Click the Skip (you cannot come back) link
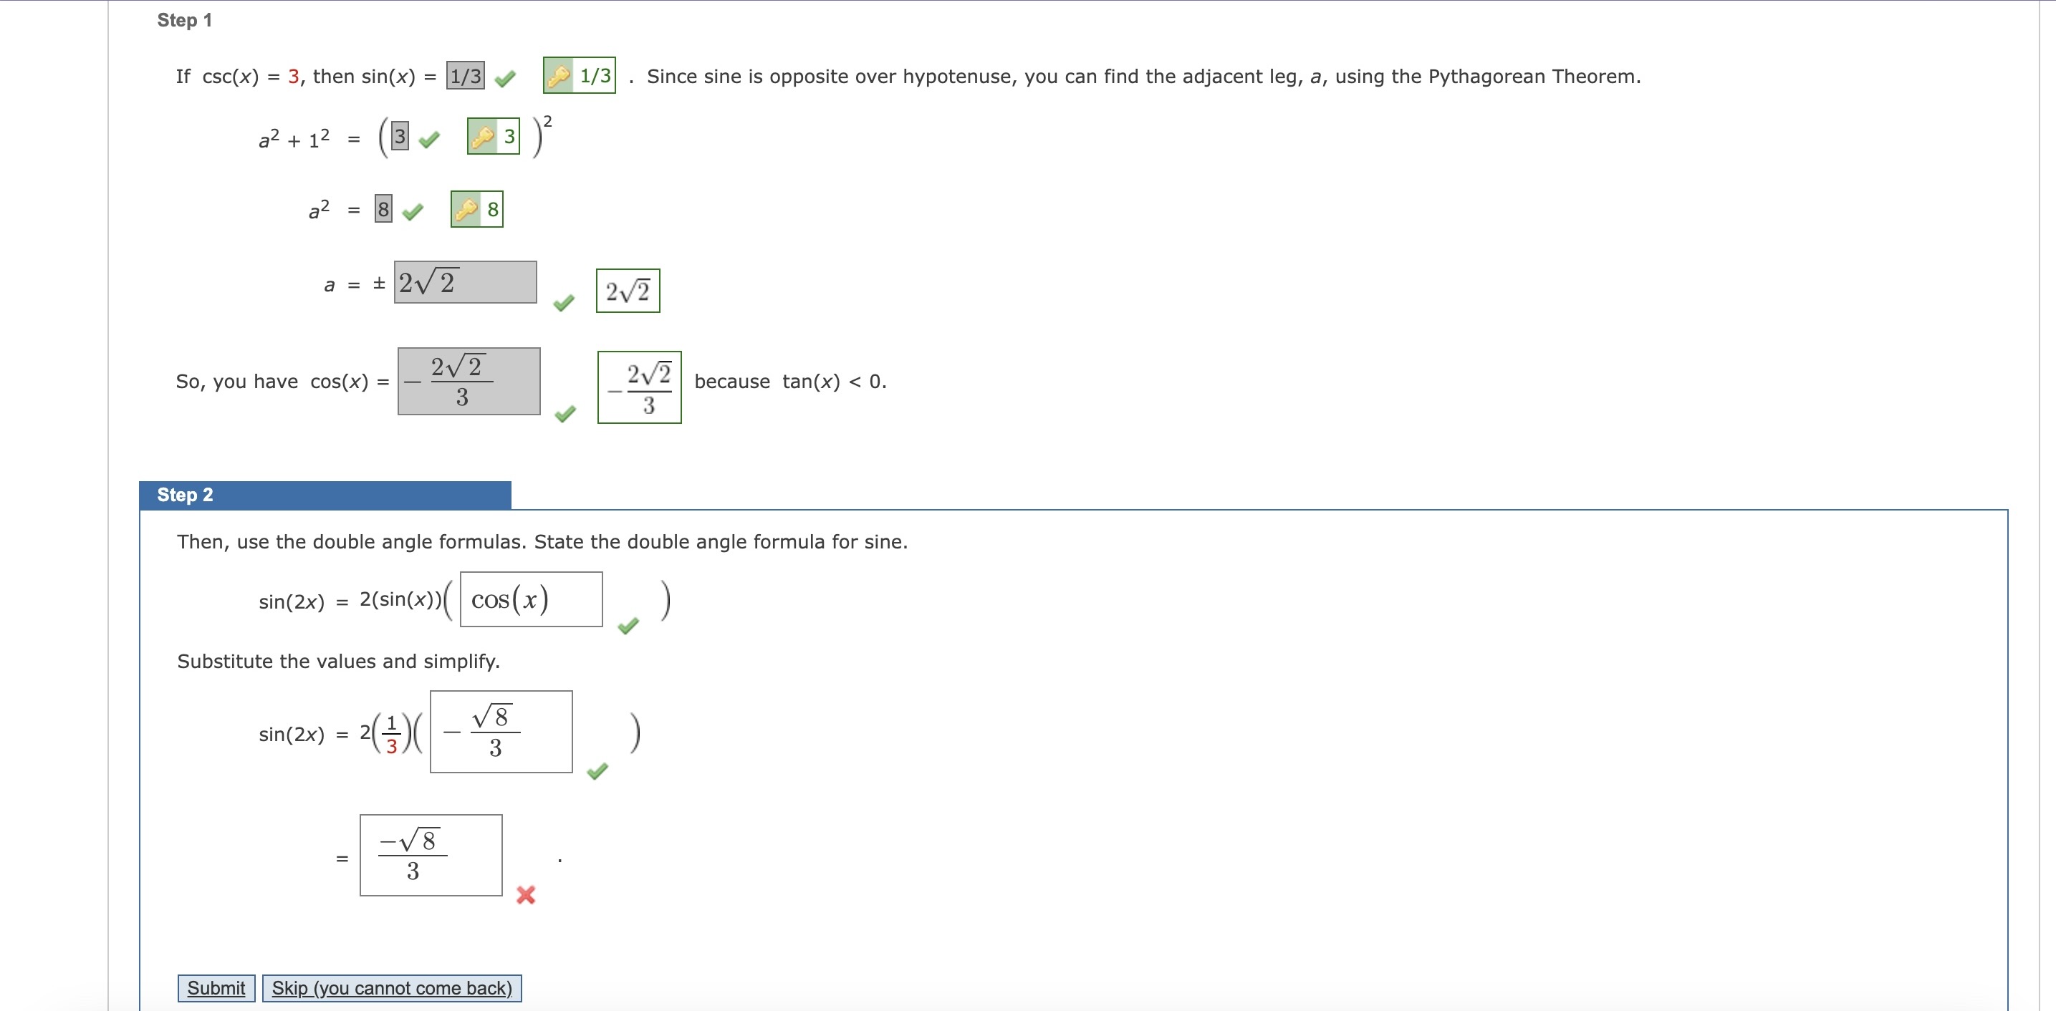 (x=392, y=988)
